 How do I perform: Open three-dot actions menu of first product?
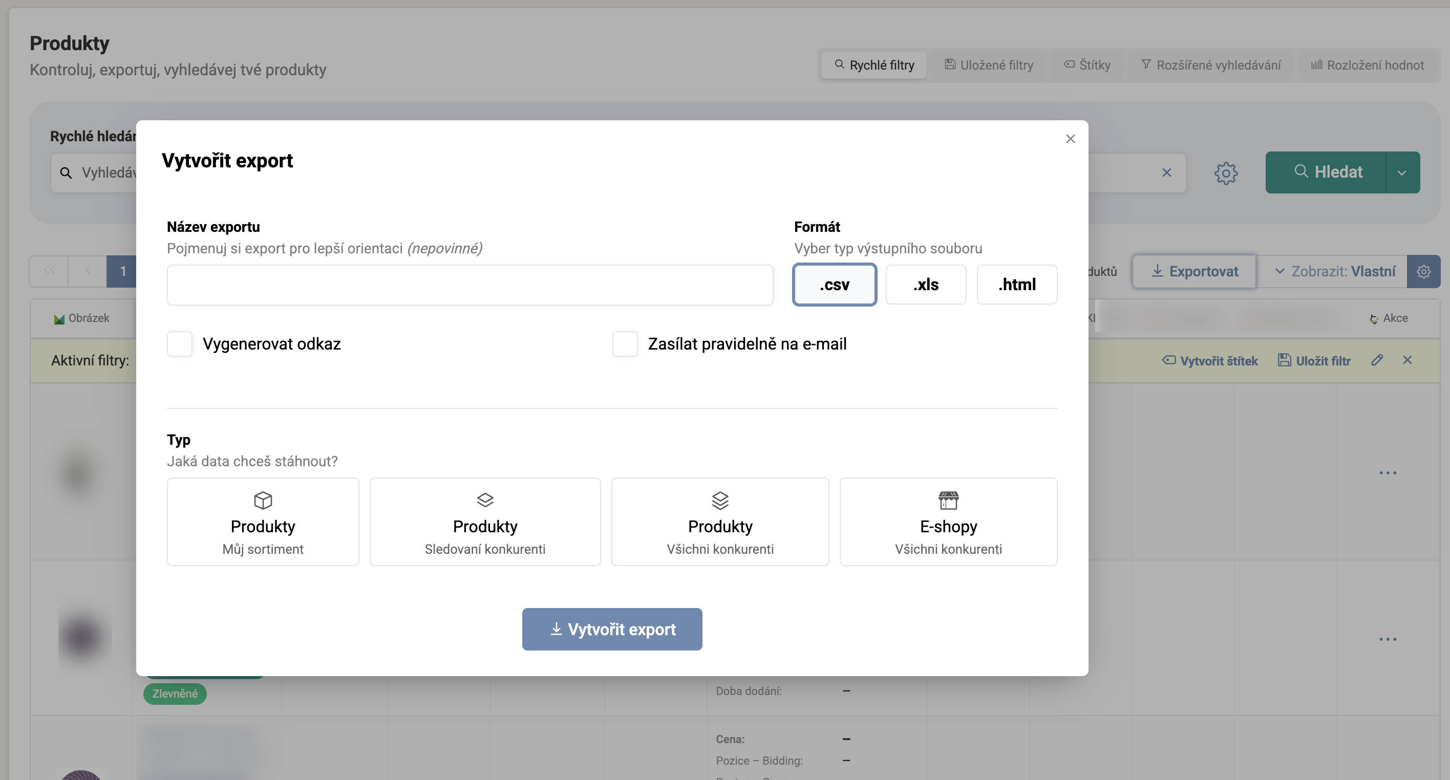(x=1388, y=473)
